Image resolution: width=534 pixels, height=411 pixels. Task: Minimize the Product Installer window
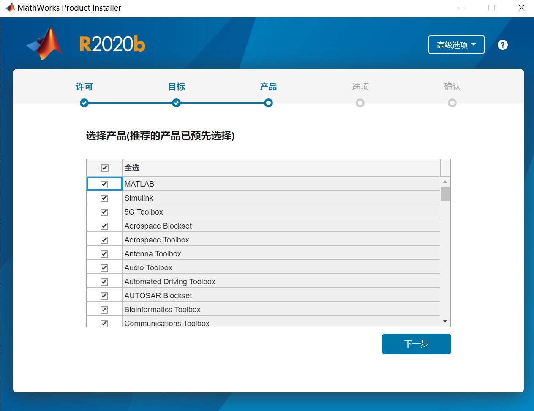click(x=463, y=8)
